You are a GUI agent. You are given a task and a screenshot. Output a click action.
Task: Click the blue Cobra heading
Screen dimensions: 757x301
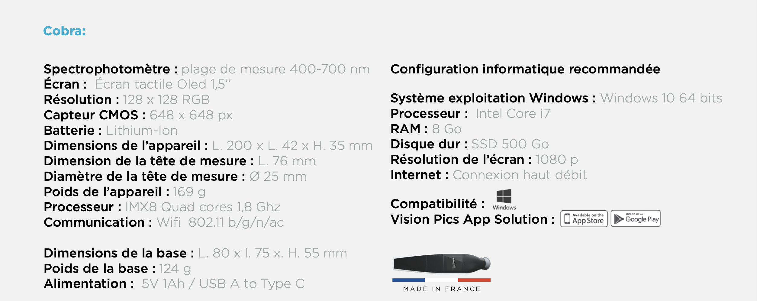(x=64, y=31)
